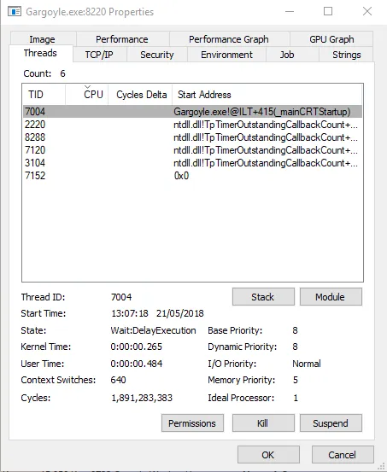The width and height of the screenshot is (387, 472).
Task: Click the I/O Priority value Normal
Action: [x=307, y=364]
